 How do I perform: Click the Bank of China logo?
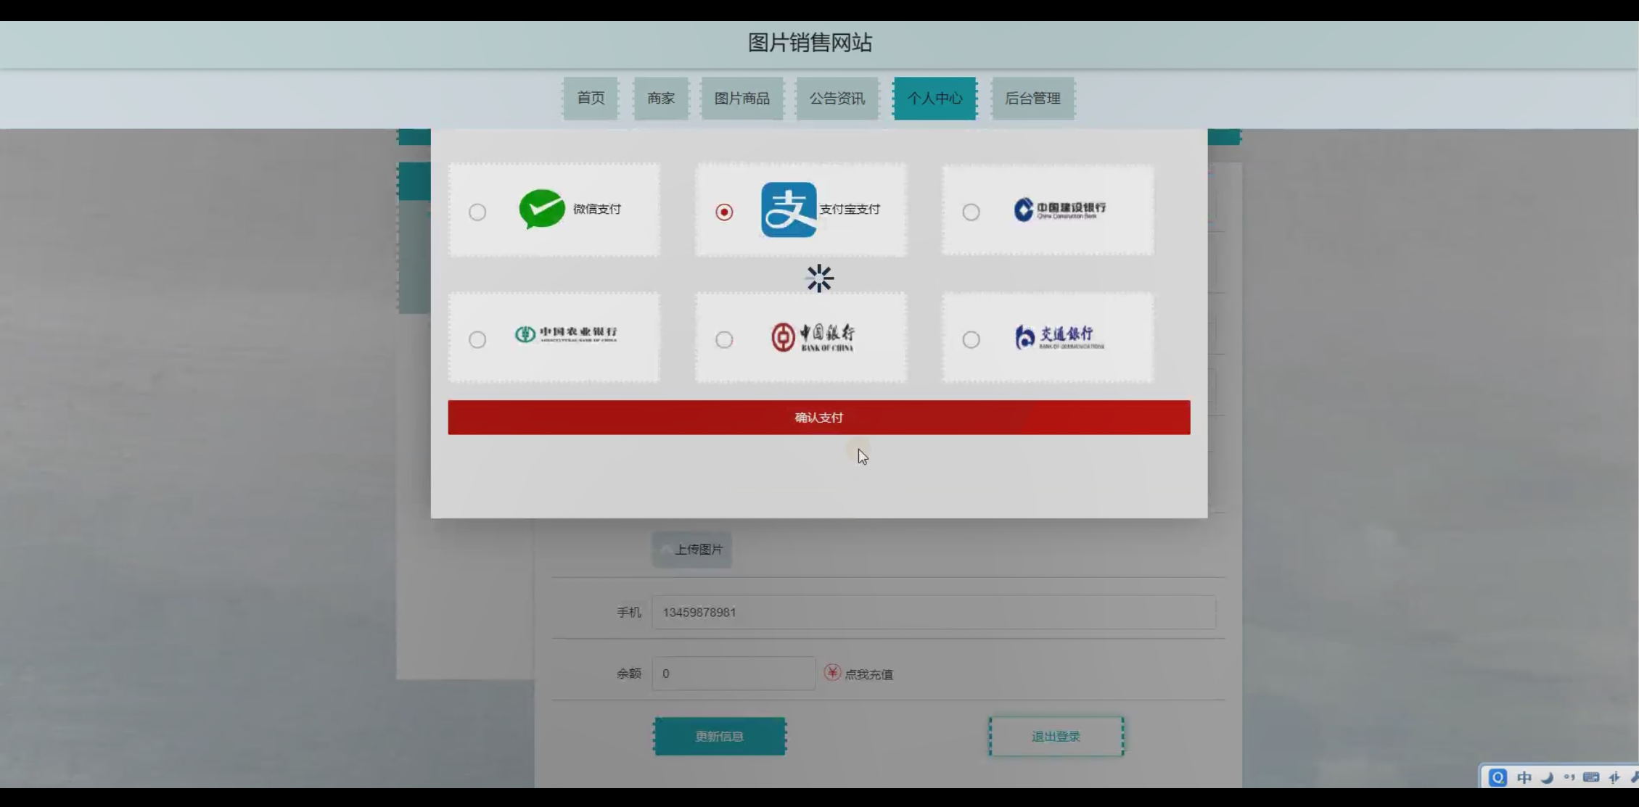click(813, 337)
